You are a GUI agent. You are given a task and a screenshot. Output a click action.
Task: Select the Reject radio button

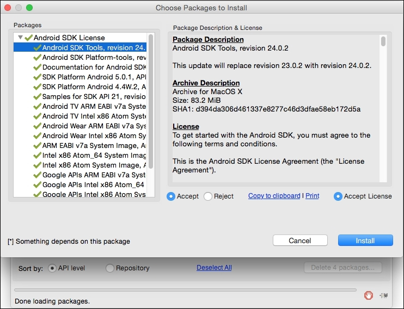(x=208, y=196)
